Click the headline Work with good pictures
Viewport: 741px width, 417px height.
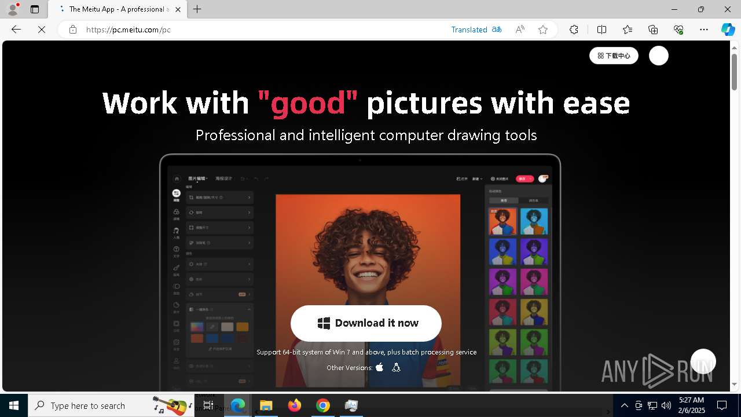(366, 103)
